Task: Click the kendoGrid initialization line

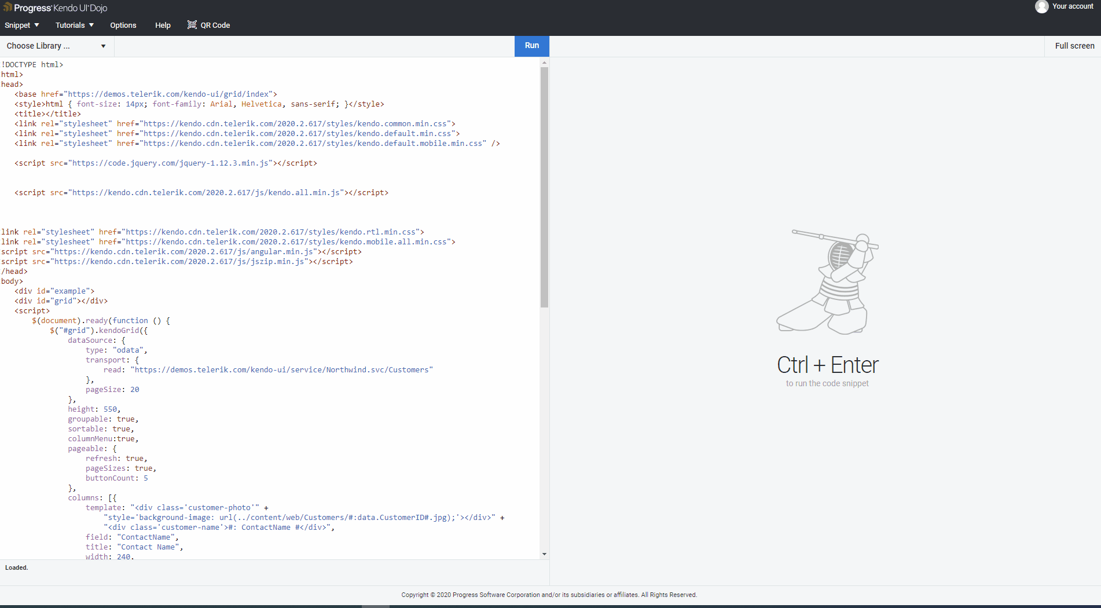Action: 99,331
